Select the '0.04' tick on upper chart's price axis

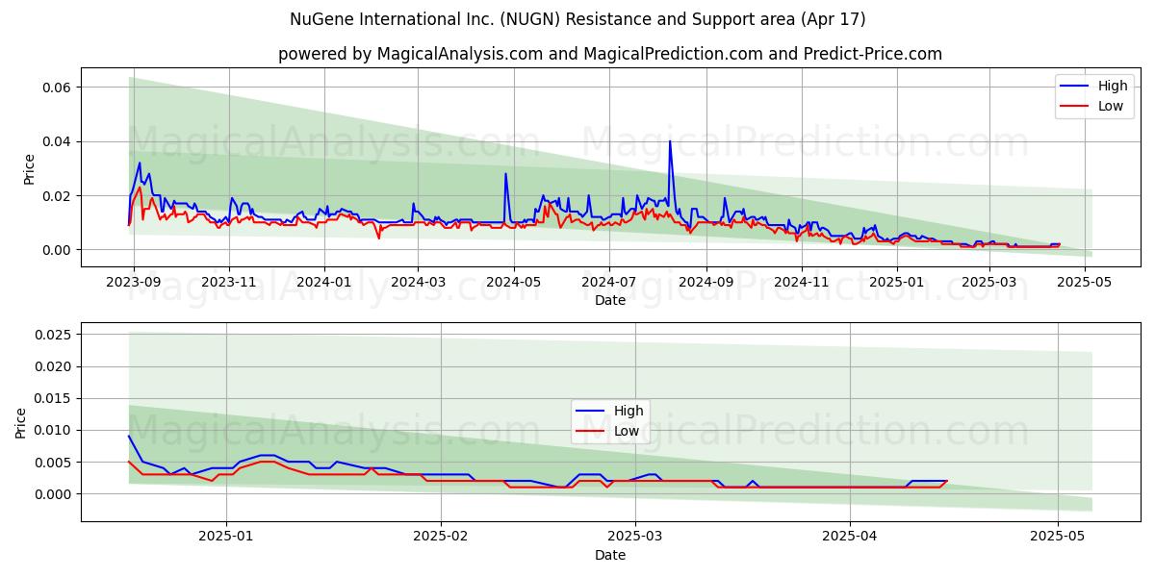(x=56, y=141)
